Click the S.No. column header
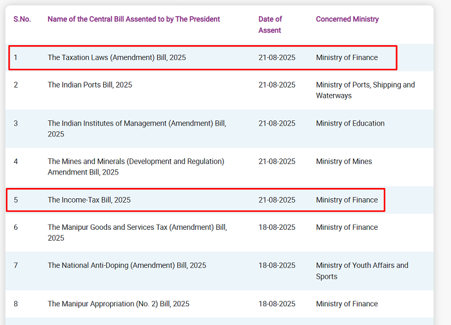The width and height of the screenshot is (451, 325). [22, 19]
